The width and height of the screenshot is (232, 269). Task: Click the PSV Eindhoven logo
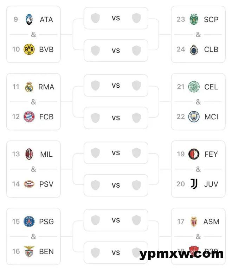coord(29,184)
